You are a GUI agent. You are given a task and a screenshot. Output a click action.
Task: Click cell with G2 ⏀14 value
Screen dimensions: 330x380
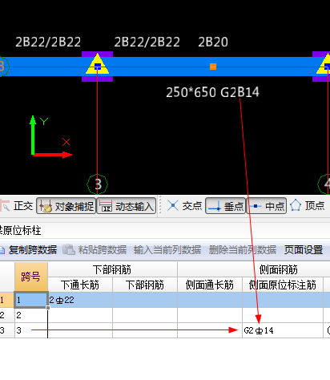(283, 330)
